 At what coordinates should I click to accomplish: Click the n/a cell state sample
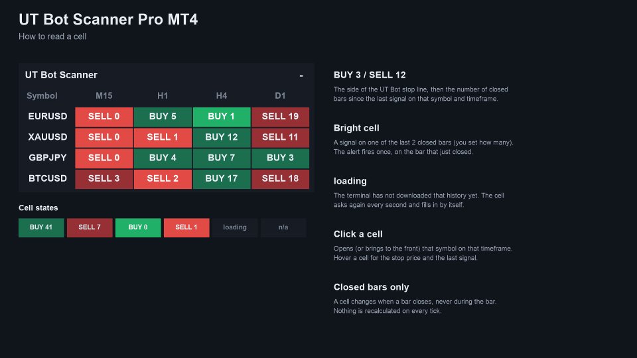point(283,227)
